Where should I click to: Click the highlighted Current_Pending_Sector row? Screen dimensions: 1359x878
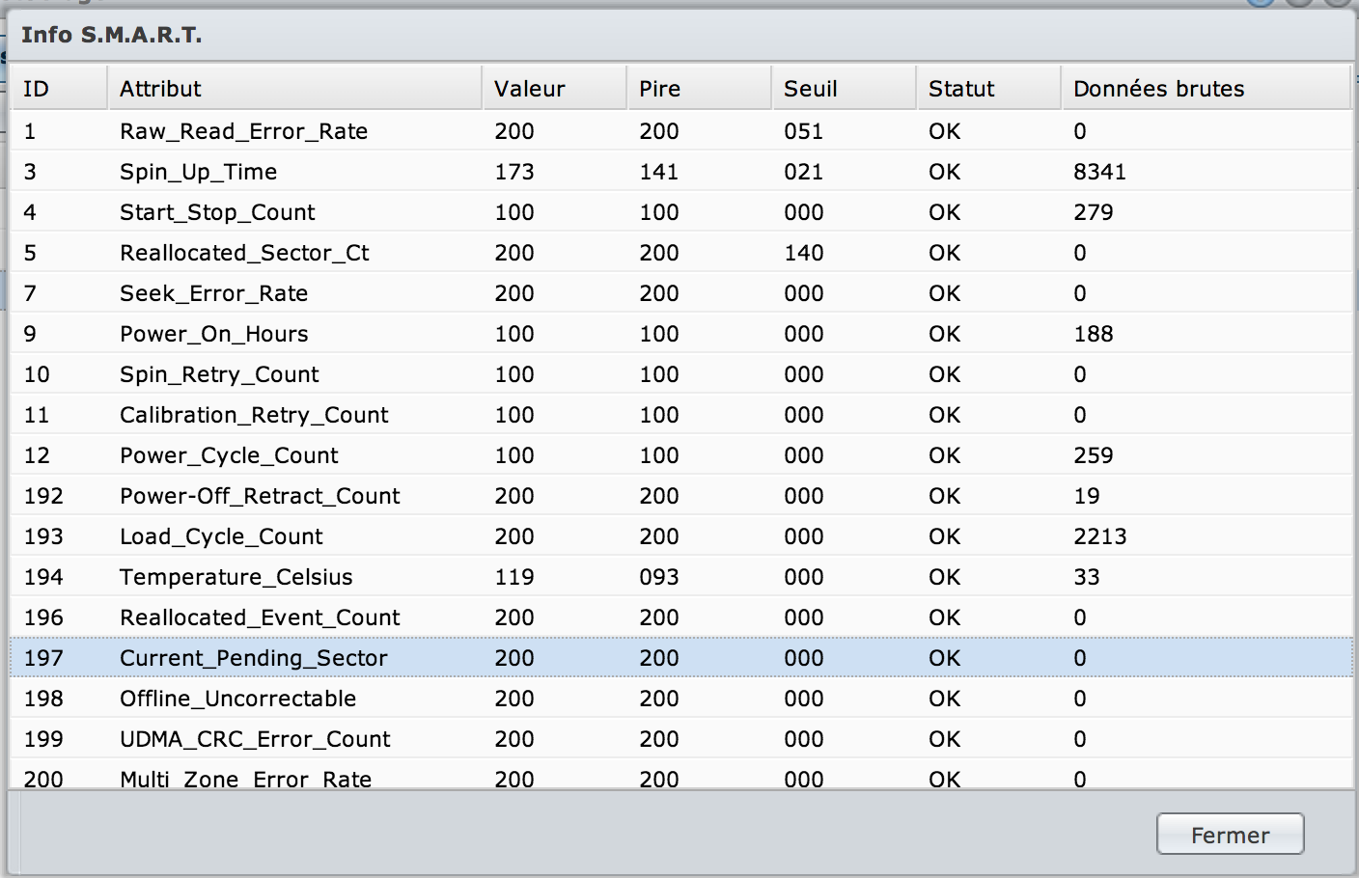(253, 658)
